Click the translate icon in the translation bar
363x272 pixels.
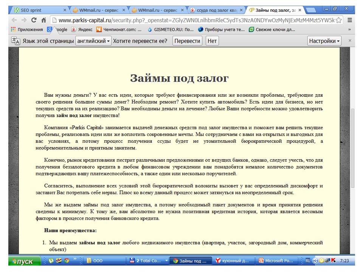pyautogui.click(x=16, y=41)
